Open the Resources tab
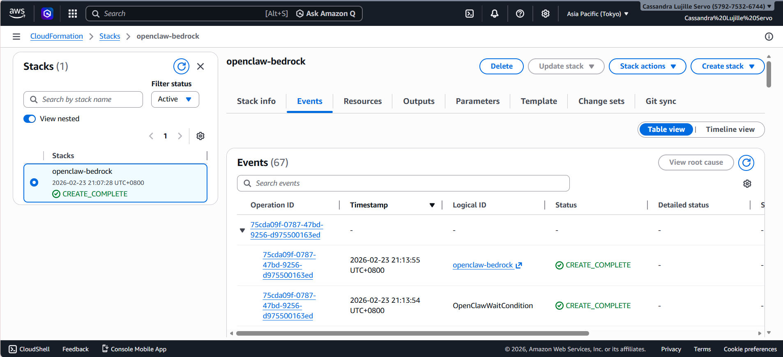The height and width of the screenshot is (357, 783). (x=363, y=101)
